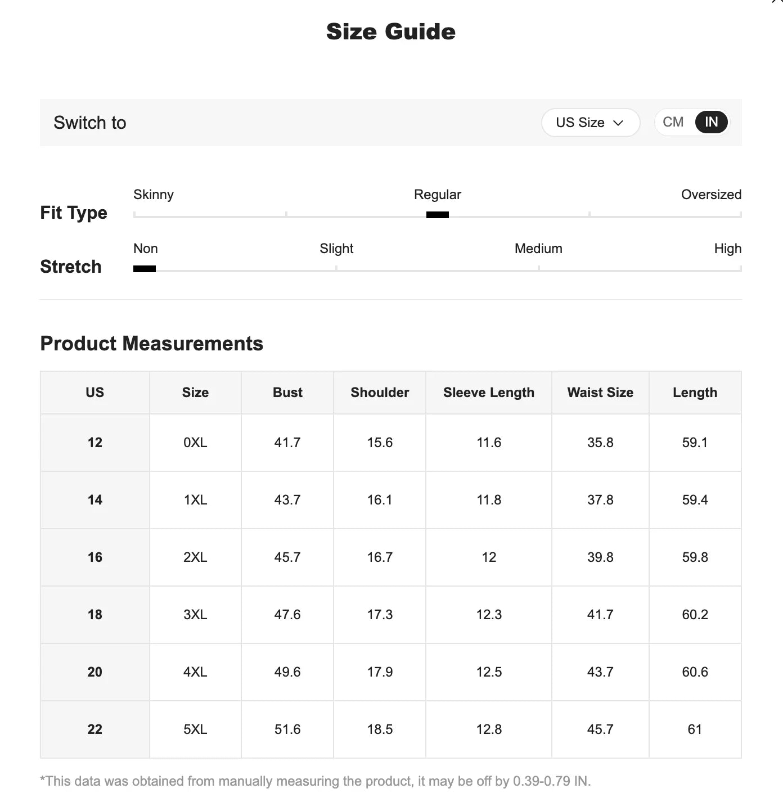Toggle the CM/IN unit switch
The width and height of the screenshot is (783, 802).
pos(691,122)
